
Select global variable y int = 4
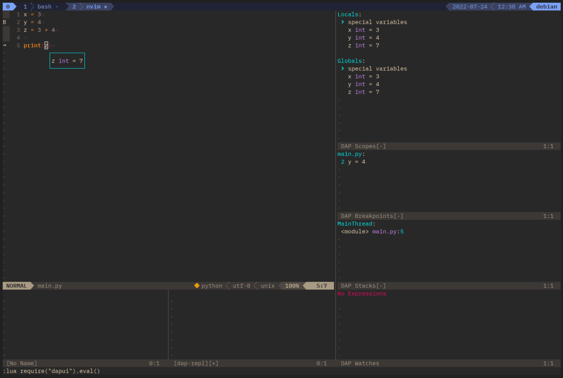tap(364, 85)
